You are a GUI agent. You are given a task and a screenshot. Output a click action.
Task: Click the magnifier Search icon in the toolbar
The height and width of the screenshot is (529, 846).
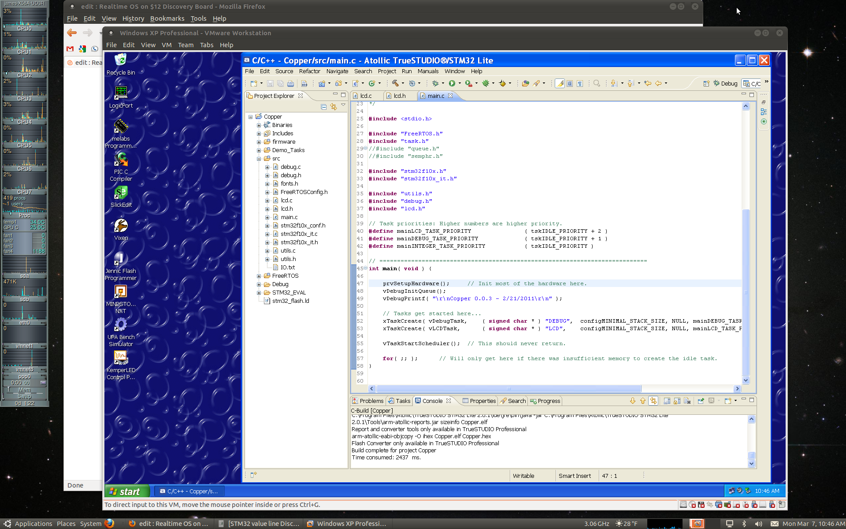[597, 83]
